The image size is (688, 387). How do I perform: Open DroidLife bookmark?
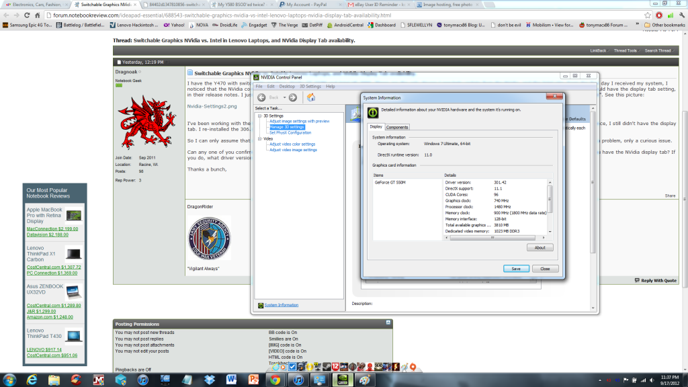[x=225, y=25]
